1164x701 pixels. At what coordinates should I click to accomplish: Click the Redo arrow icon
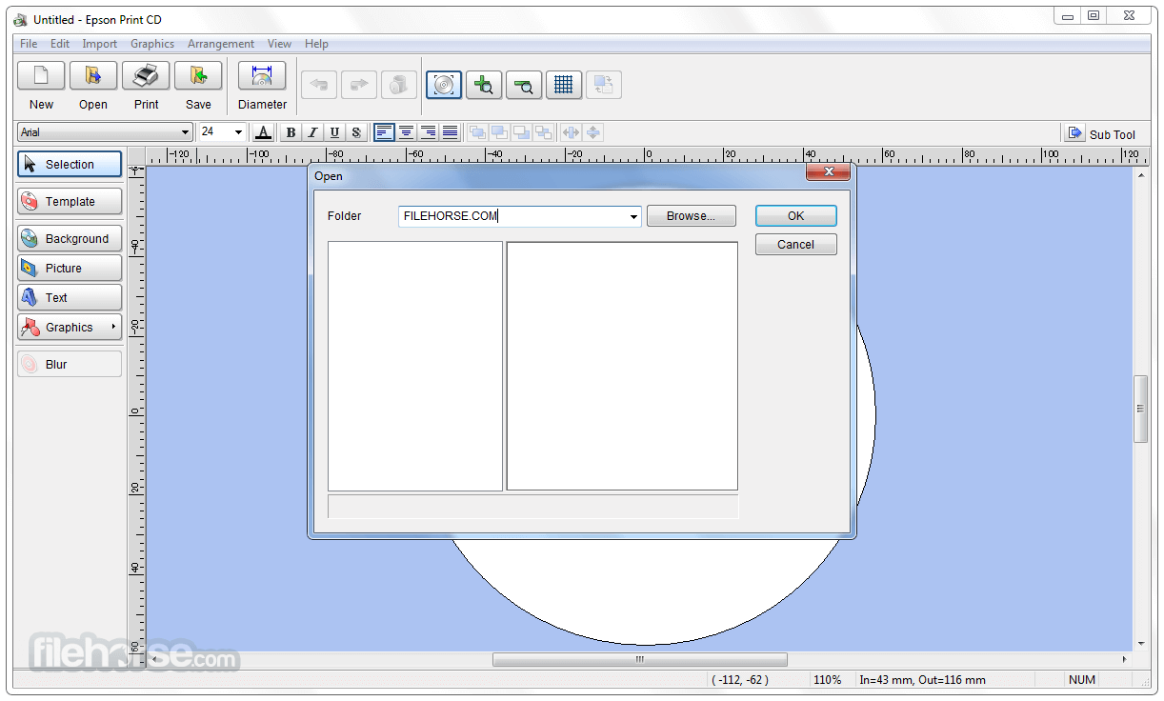coord(359,85)
